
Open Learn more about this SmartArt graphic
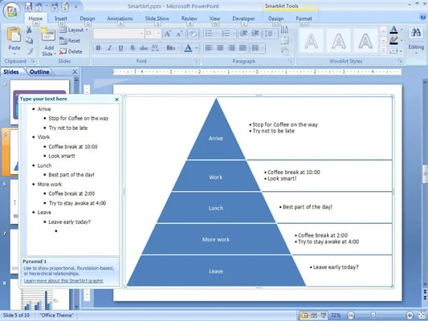(63, 281)
